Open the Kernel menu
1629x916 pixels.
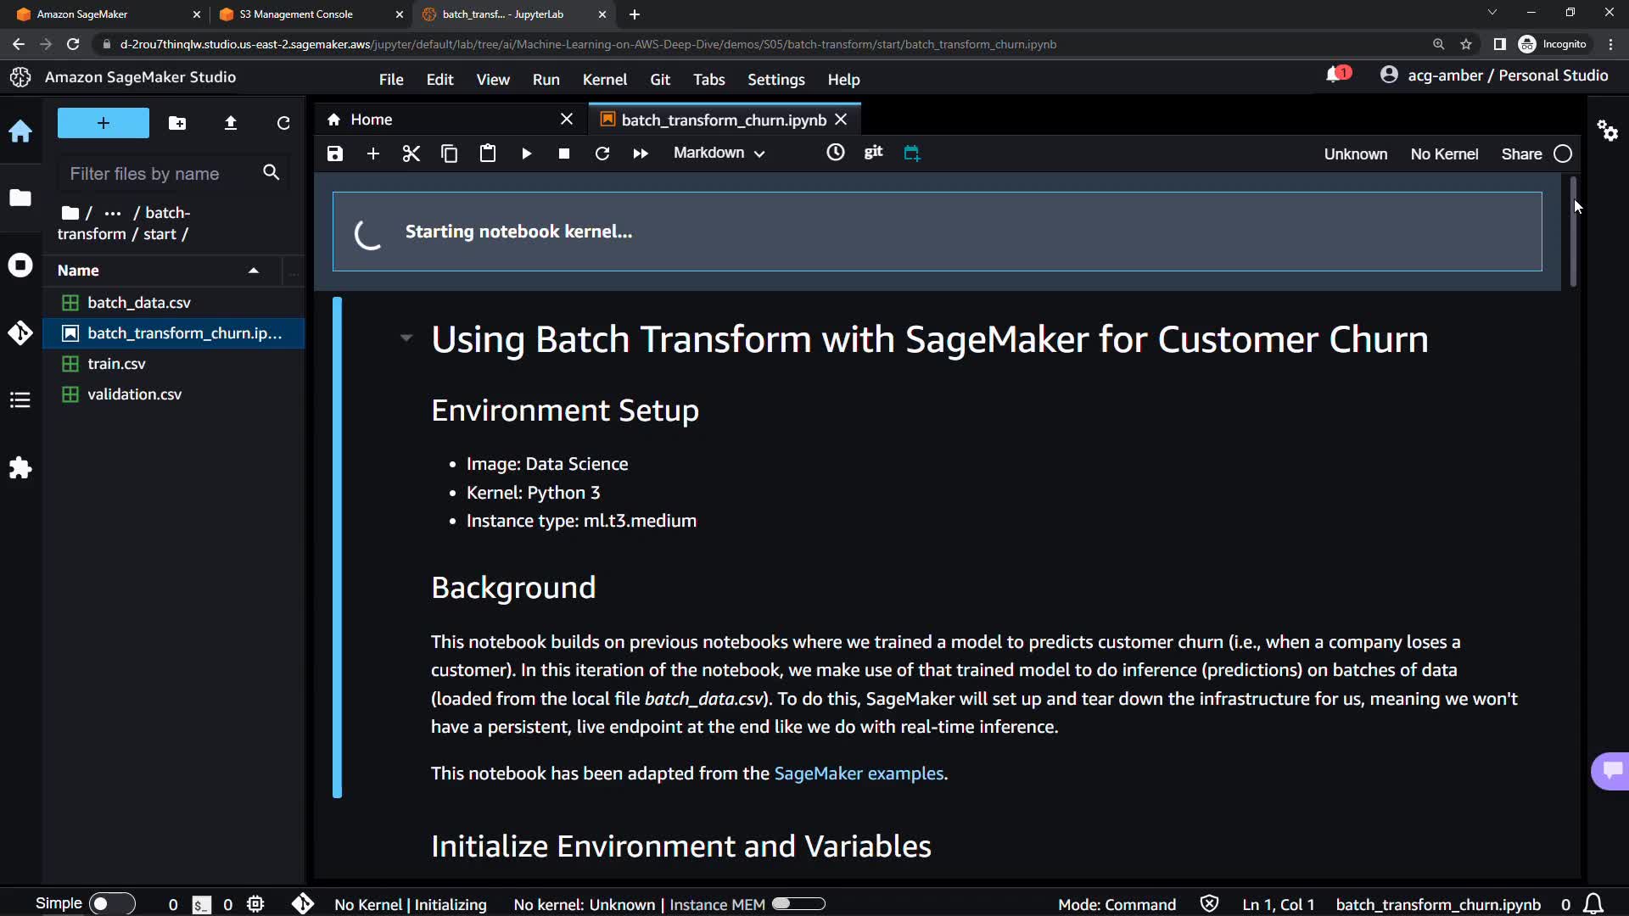[x=604, y=79]
